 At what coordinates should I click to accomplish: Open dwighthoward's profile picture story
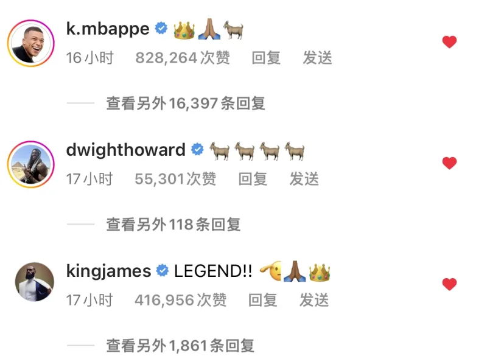[31, 164]
